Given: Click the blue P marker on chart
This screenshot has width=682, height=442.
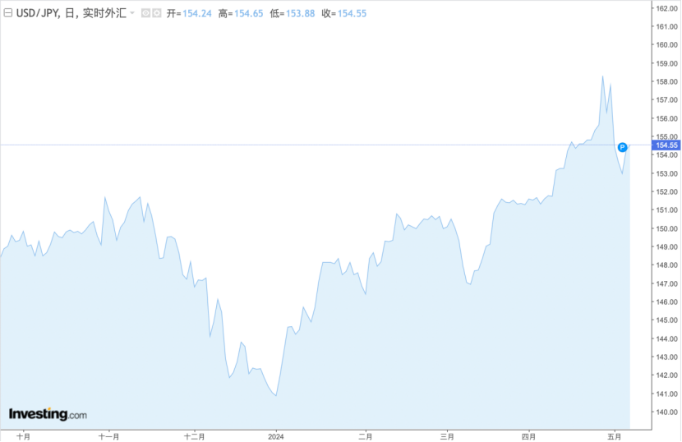Looking at the screenshot, I should coord(622,147).
